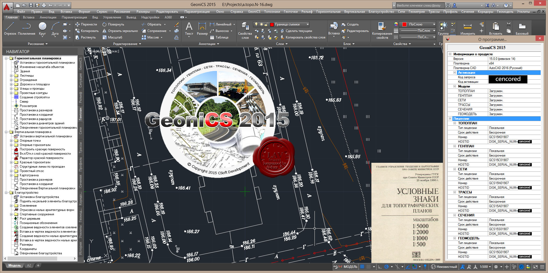Toggle the МОДЕЛЬ model space button
The image size is (548, 273).
point(350,267)
